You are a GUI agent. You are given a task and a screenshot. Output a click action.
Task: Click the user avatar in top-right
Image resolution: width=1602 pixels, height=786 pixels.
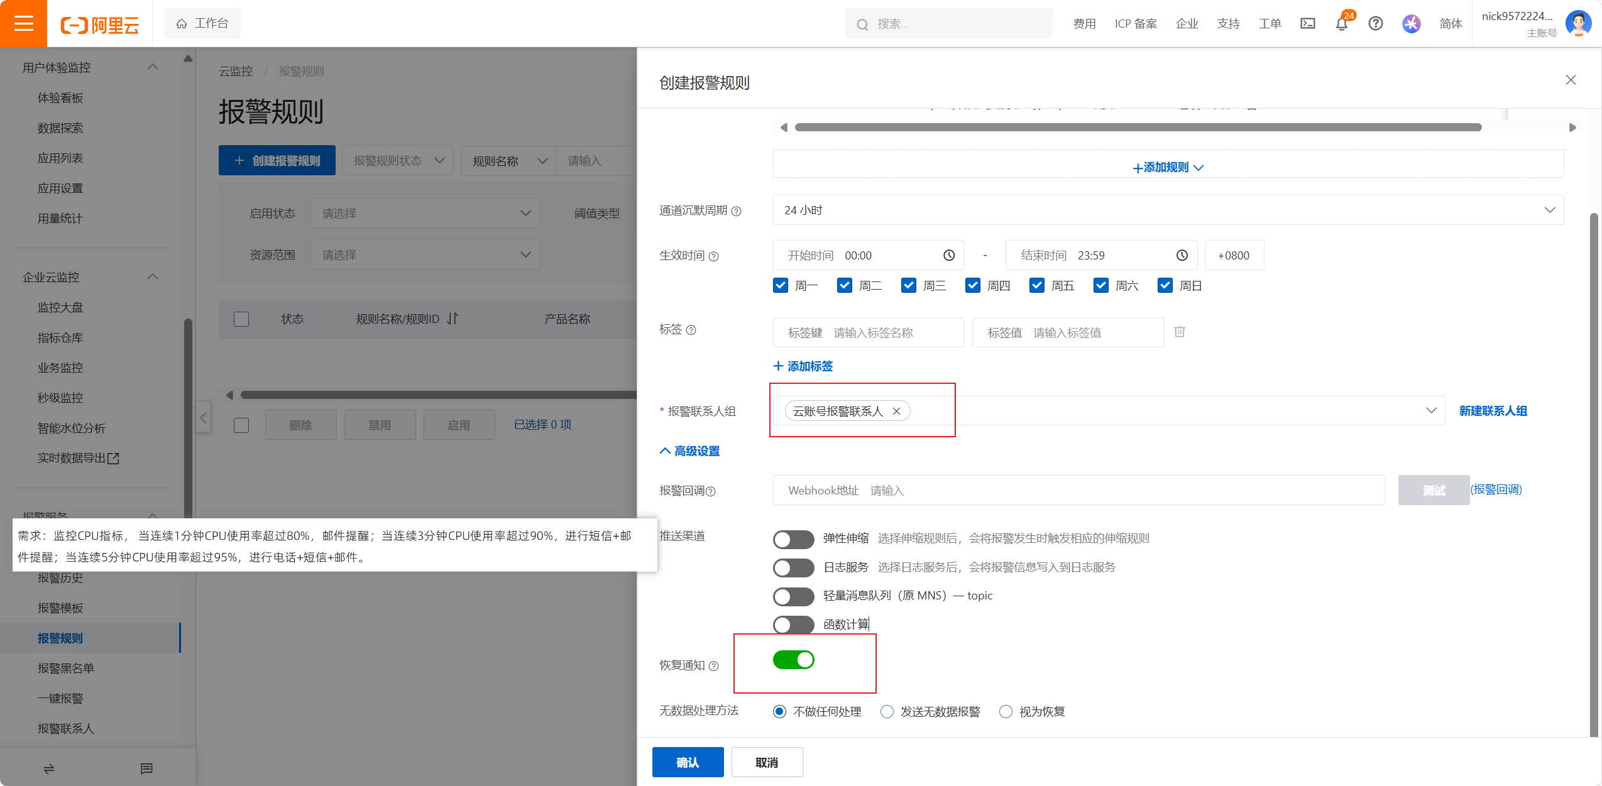point(1577,24)
